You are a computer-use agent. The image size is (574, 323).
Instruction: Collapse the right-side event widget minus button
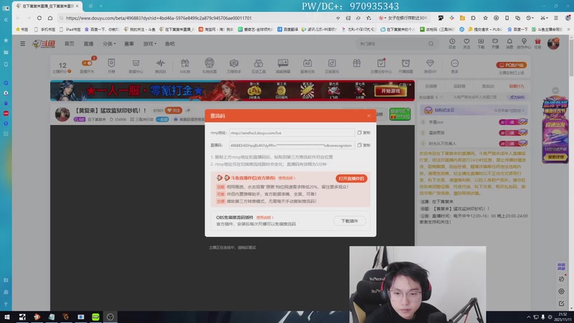click(555, 90)
